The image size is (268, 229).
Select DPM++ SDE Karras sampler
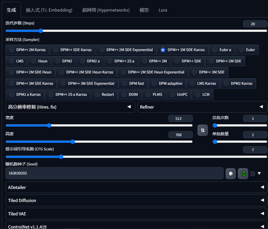tap(73, 50)
